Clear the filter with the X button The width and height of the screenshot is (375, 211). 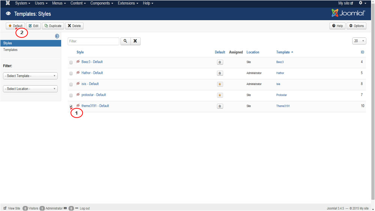pos(135,41)
